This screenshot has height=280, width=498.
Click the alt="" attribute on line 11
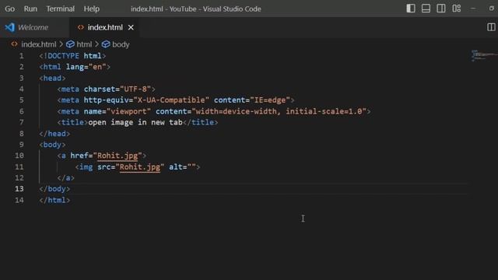[182, 167]
